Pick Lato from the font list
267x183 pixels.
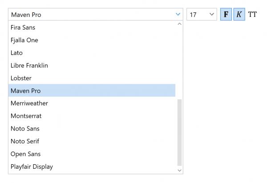coord(16,53)
